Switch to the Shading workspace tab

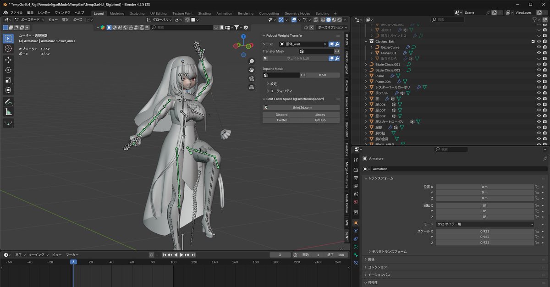click(x=204, y=13)
